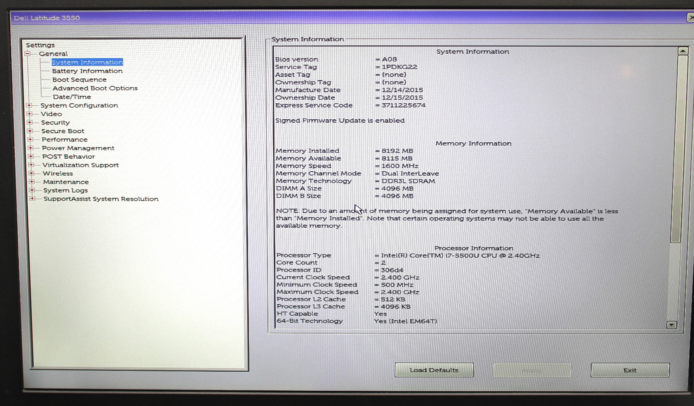
Task: Expand the Maintenance node
Action: coord(32,182)
